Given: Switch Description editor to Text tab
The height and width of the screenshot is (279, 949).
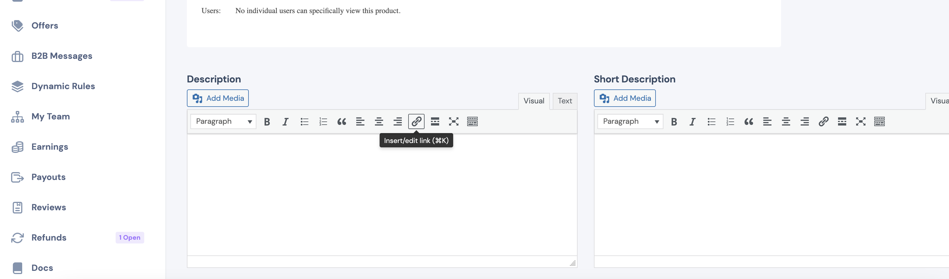Looking at the screenshot, I should point(565,101).
